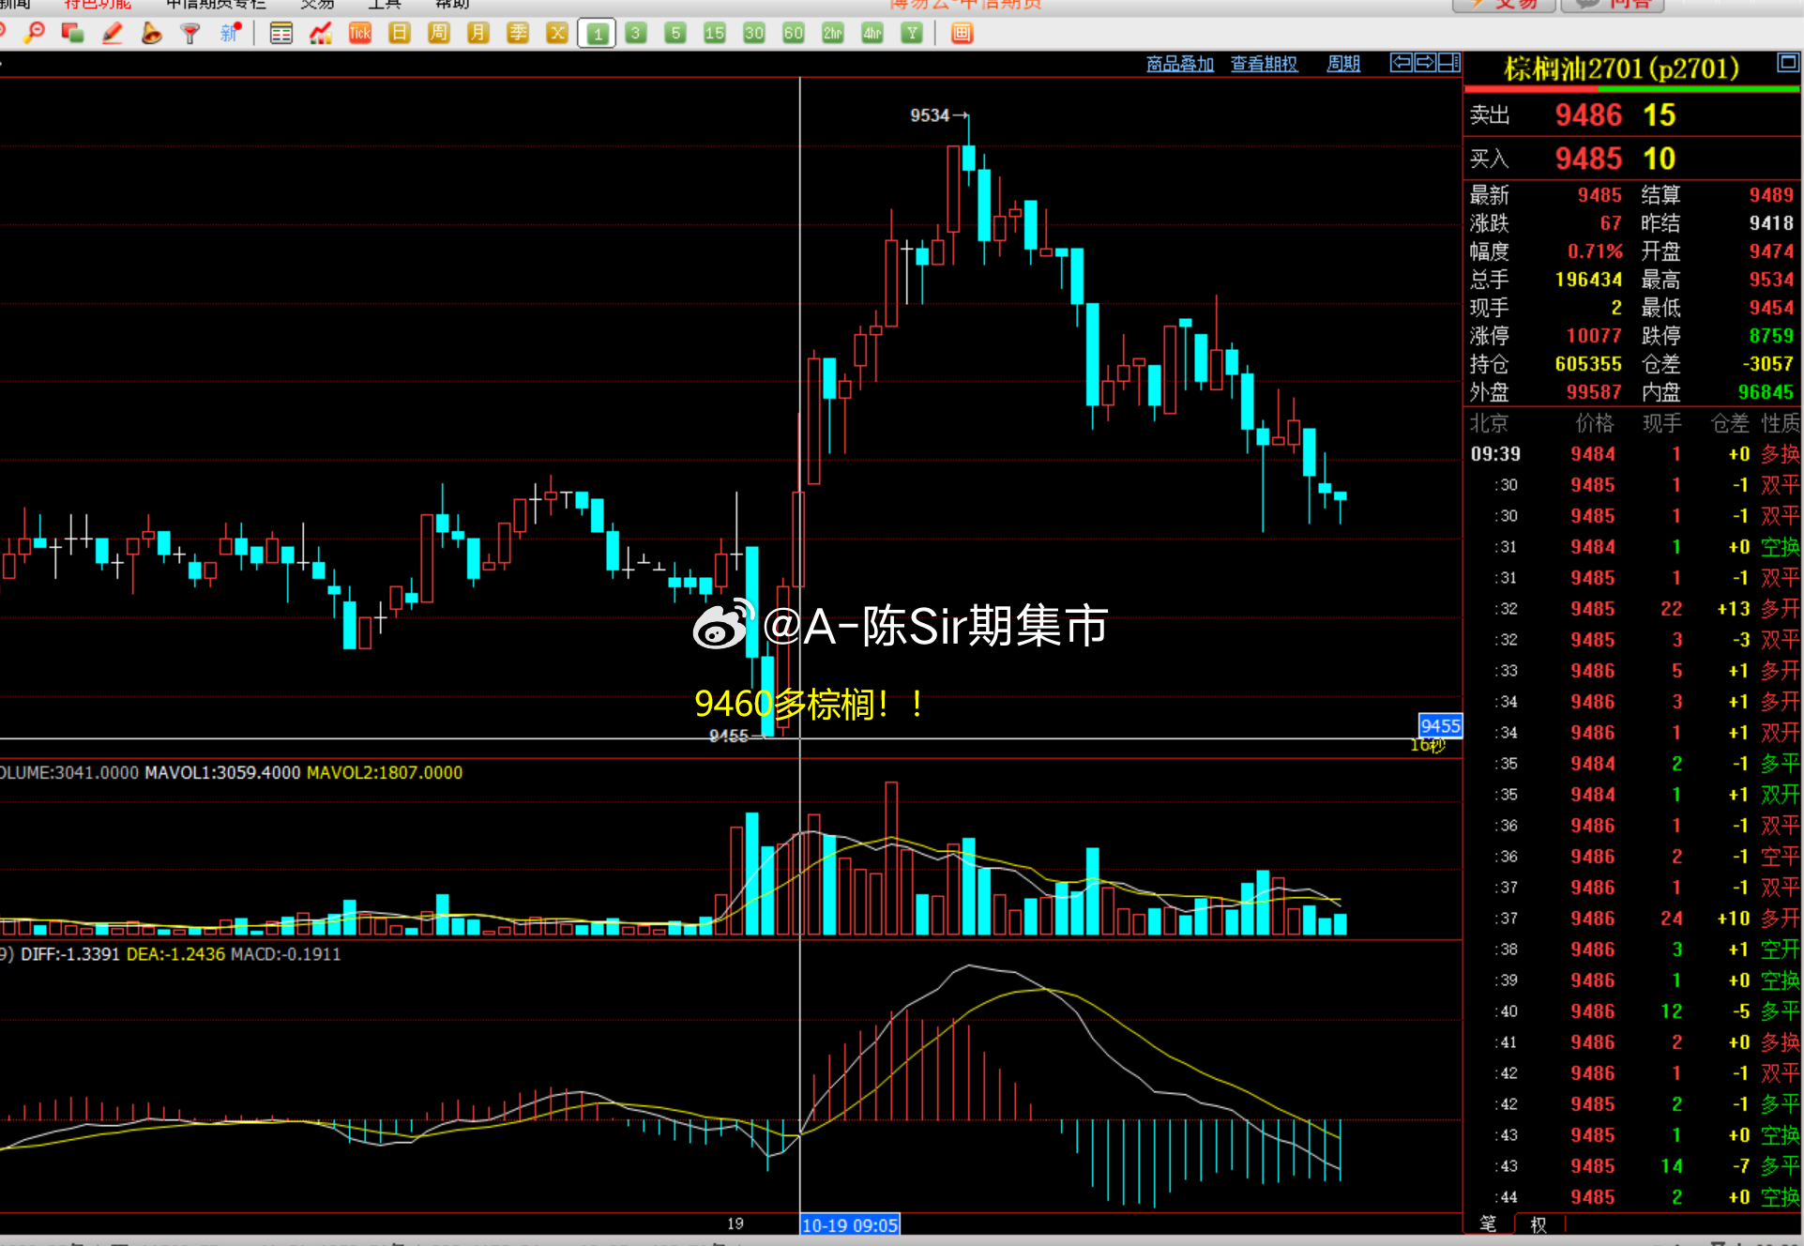Click the 问答 button at top right
This screenshot has width=1804, height=1246.
tap(1613, 5)
